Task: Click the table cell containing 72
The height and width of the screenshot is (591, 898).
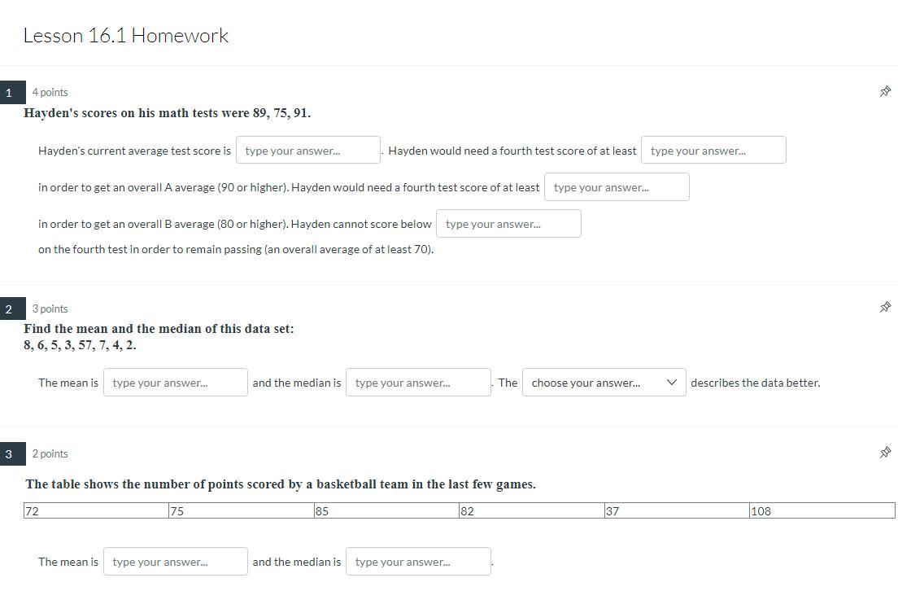Action: pyautogui.click(x=96, y=511)
